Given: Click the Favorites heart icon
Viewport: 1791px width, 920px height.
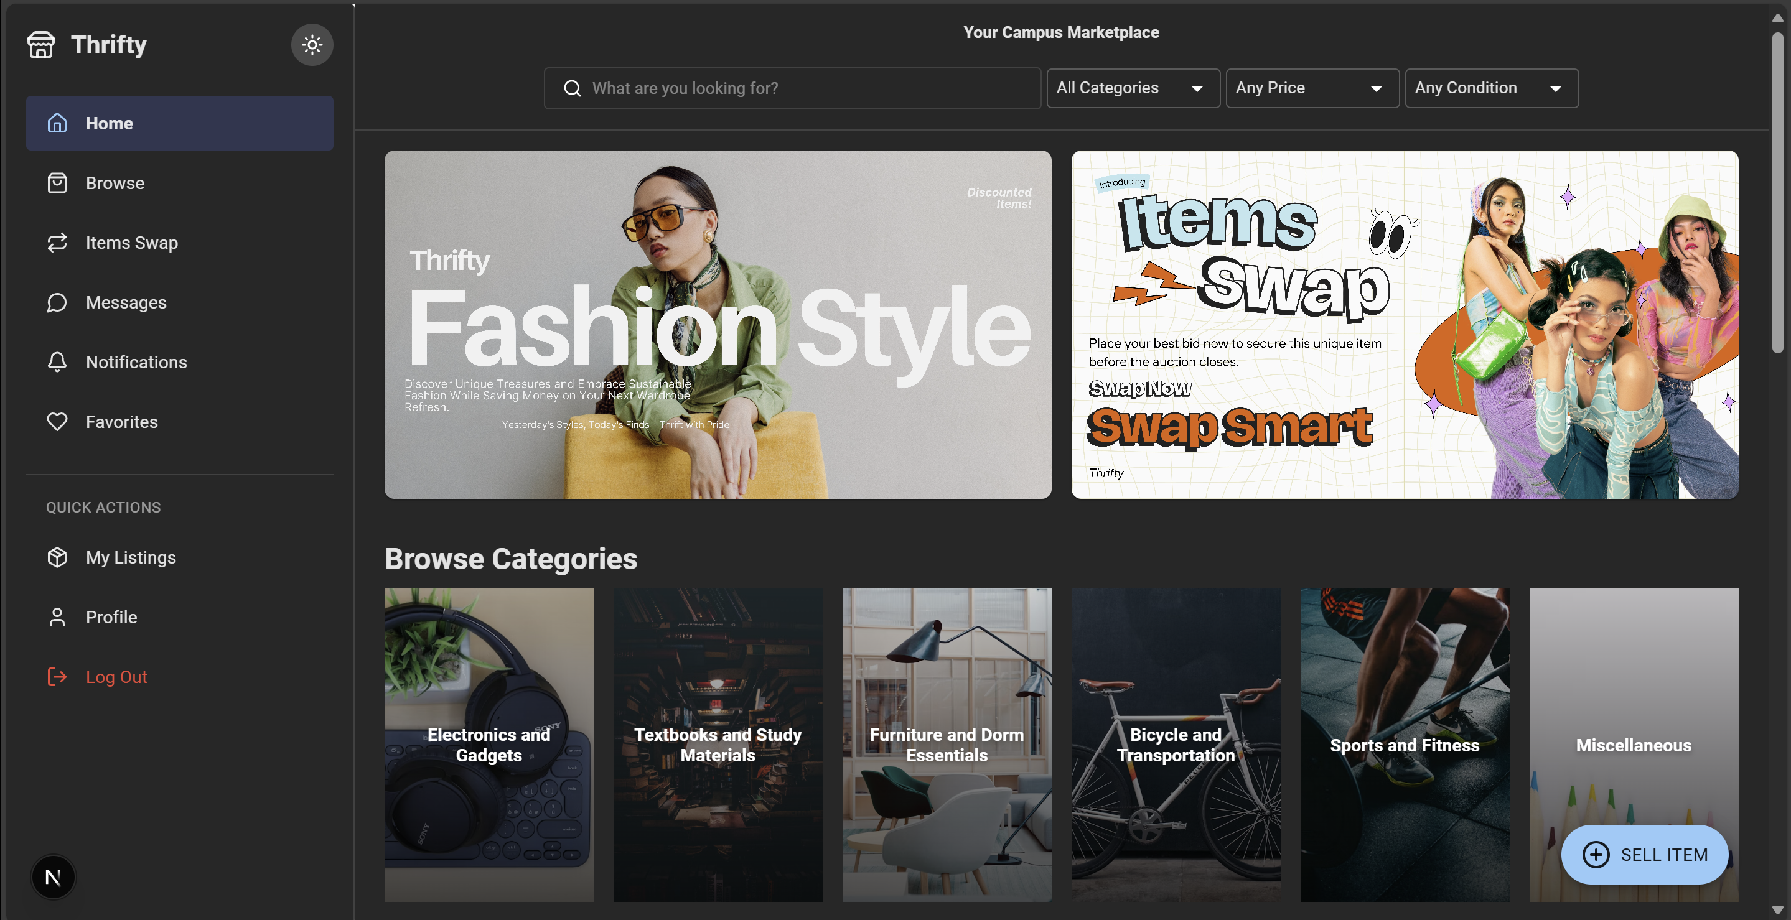Looking at the screenshot, I should tap(57, 422).
